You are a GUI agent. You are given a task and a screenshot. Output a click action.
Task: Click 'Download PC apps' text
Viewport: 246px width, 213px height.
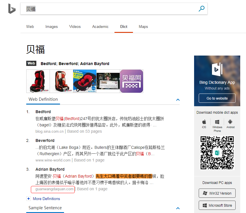point(217,182)
